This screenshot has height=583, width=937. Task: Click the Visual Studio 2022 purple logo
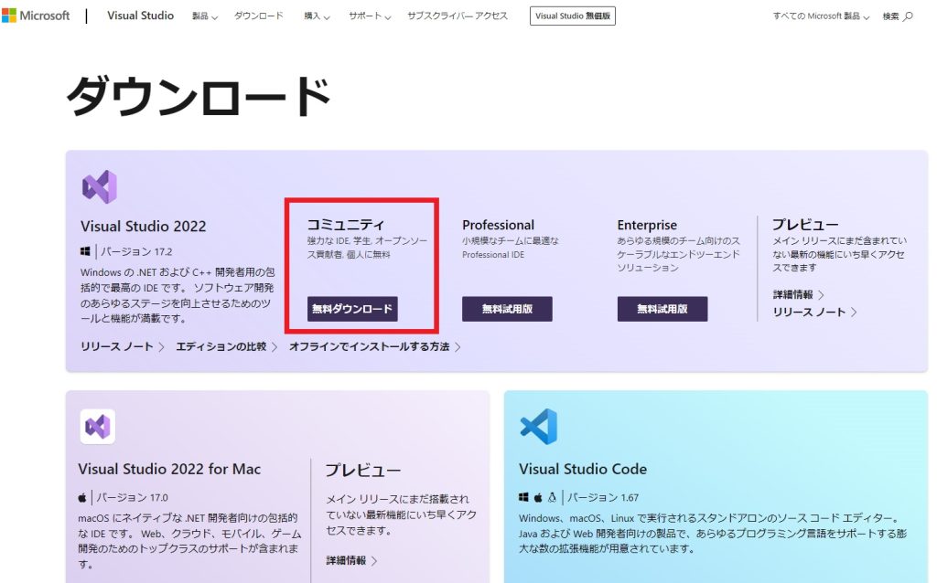coord(99,186)
